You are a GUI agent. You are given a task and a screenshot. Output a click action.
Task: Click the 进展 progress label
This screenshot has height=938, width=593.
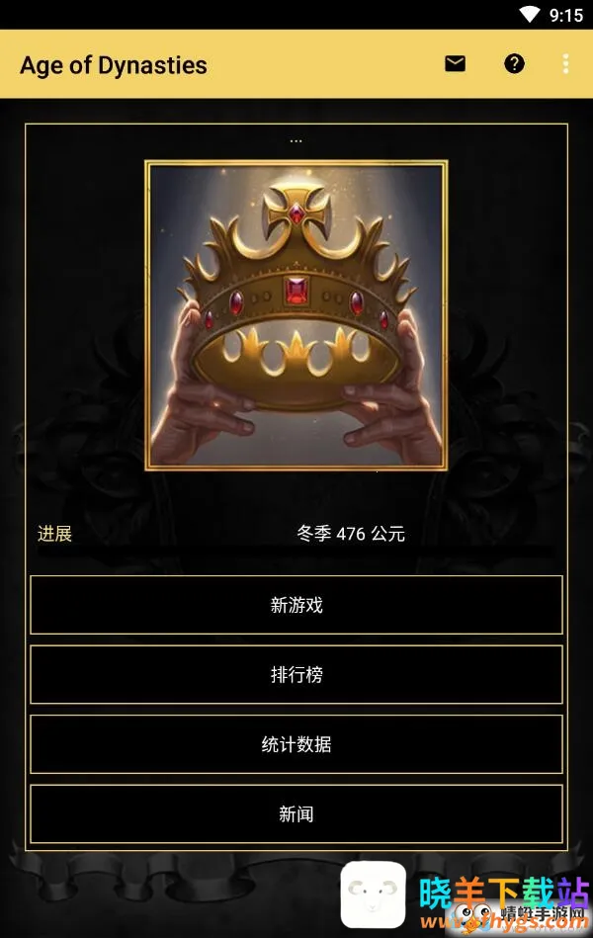(x=54, y=533)
